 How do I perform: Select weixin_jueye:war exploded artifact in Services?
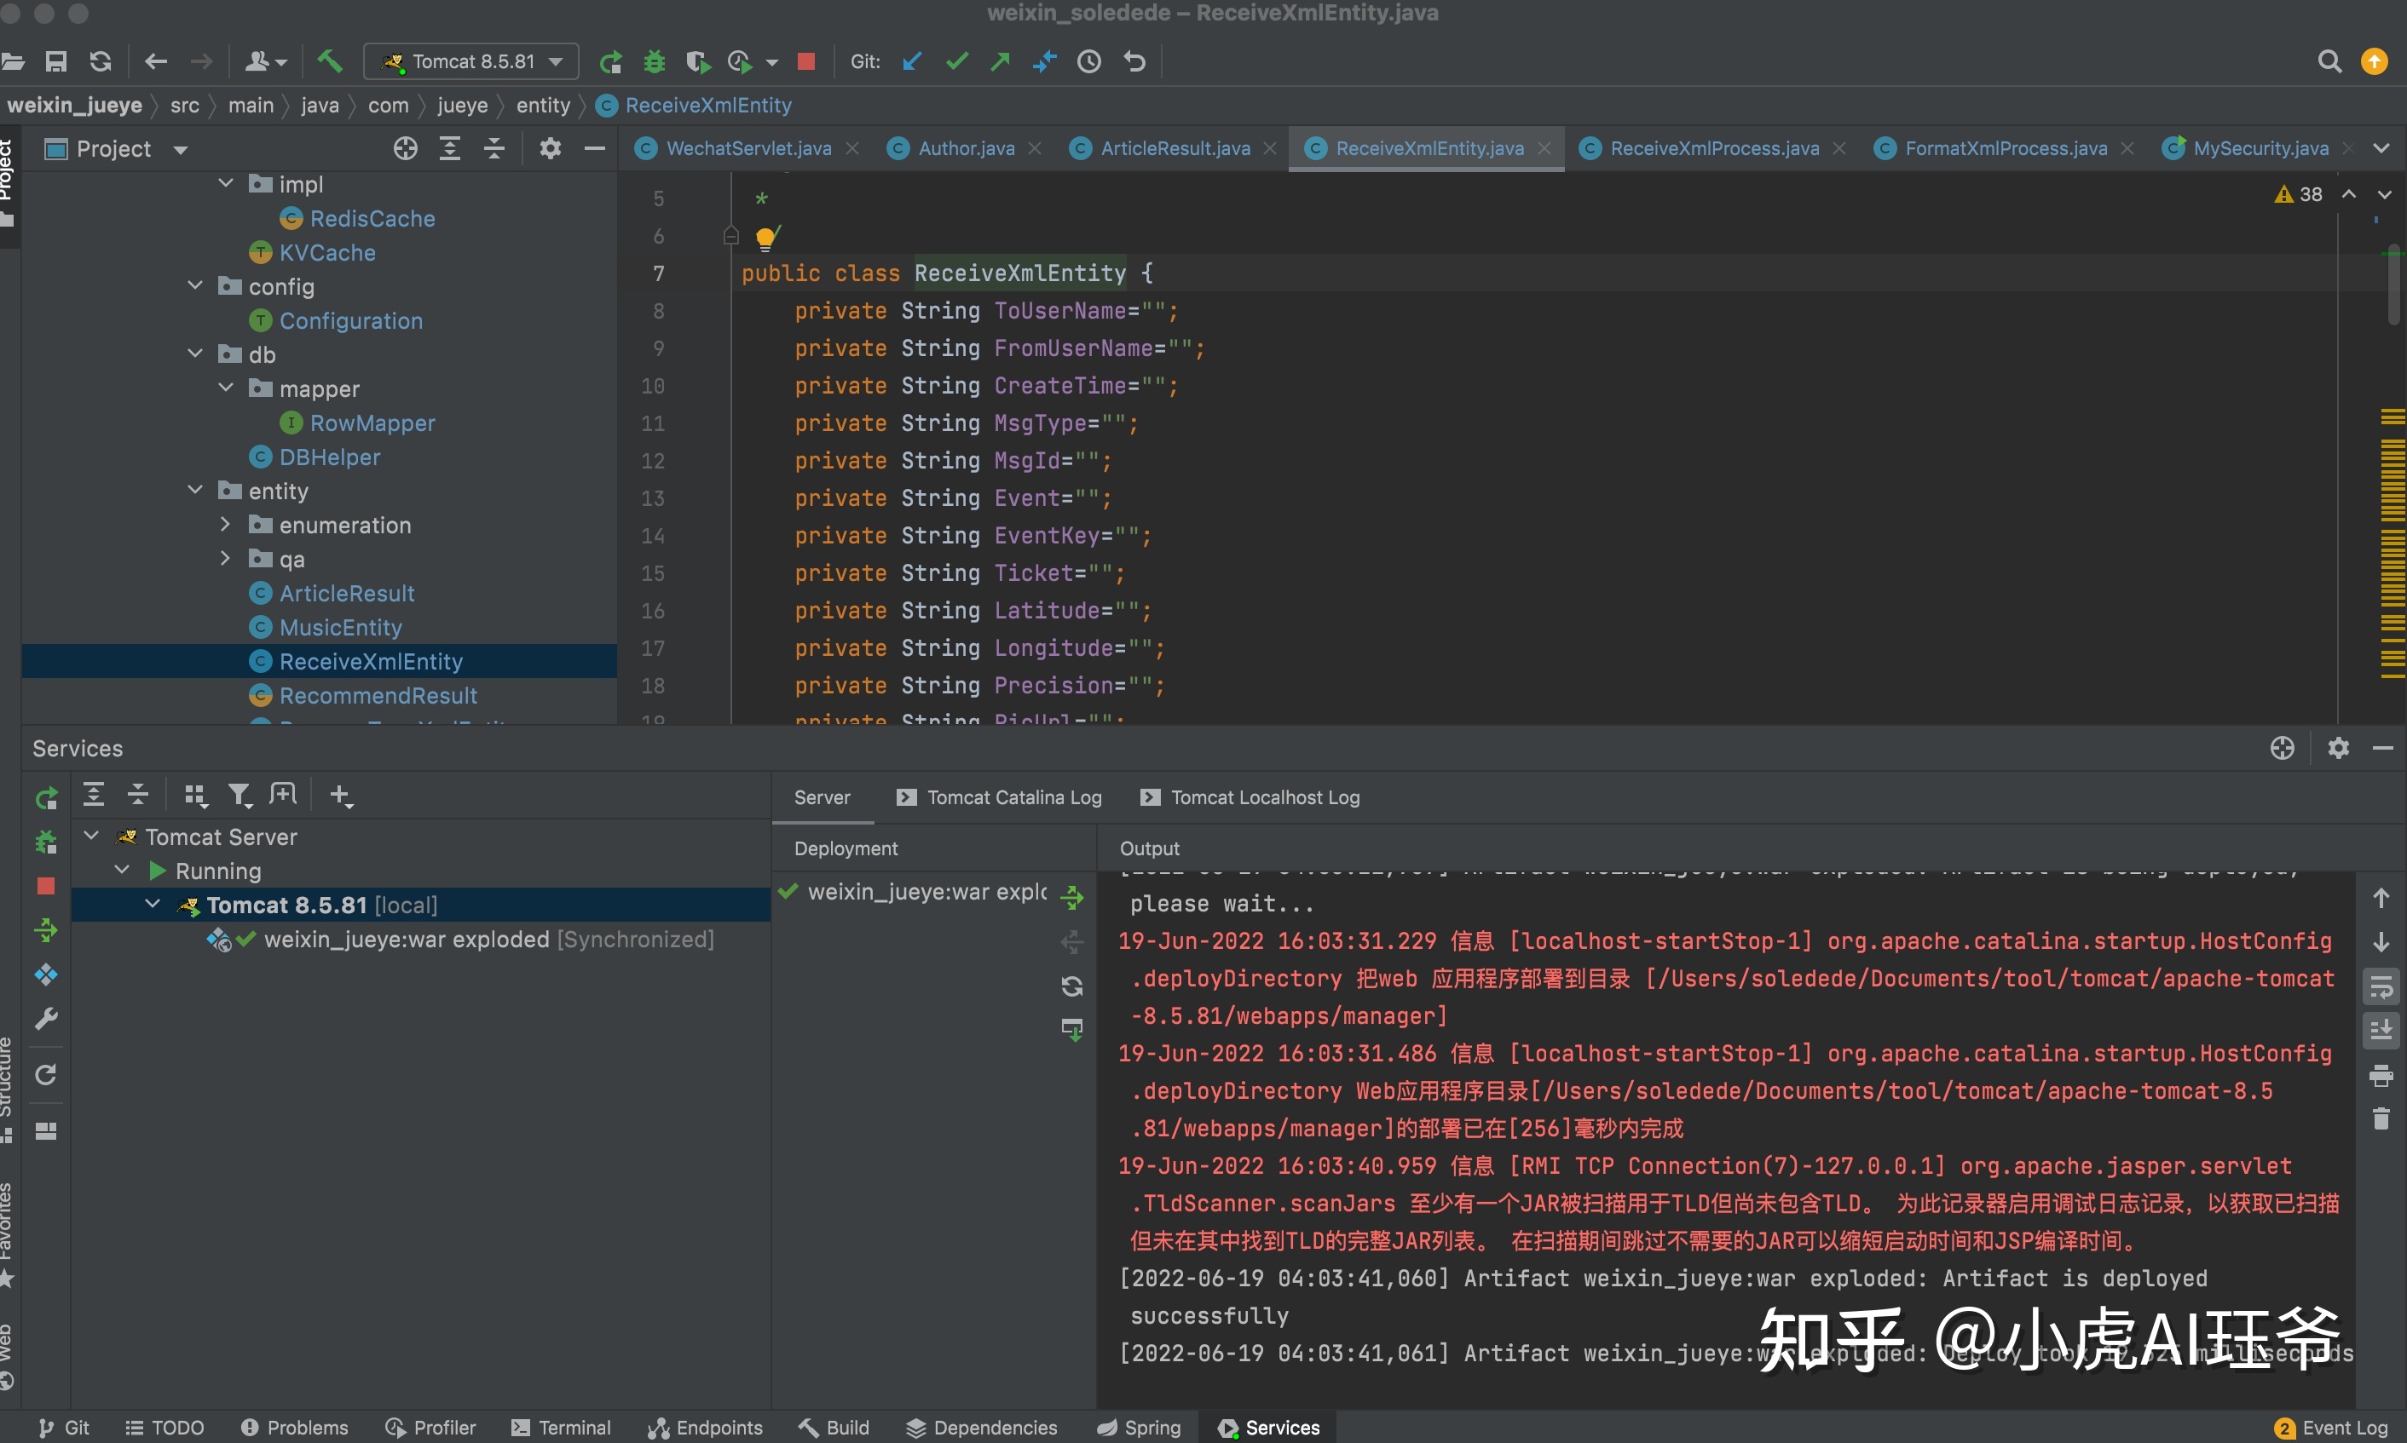click(488, 940)
